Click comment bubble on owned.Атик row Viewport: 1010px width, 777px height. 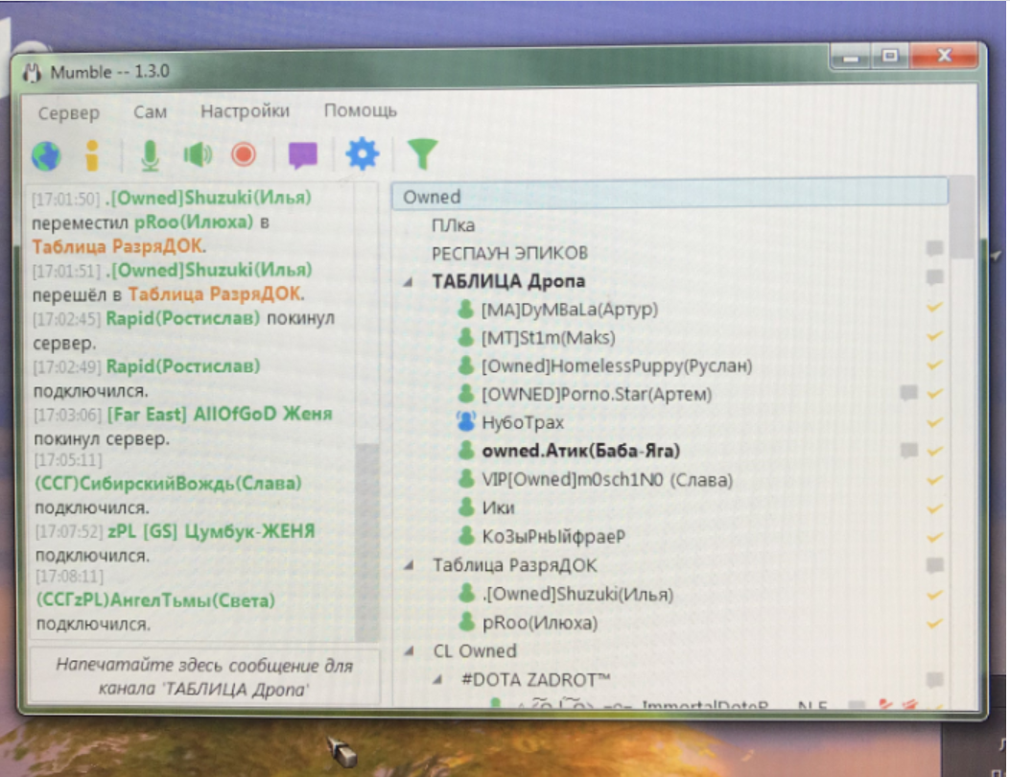907,450
